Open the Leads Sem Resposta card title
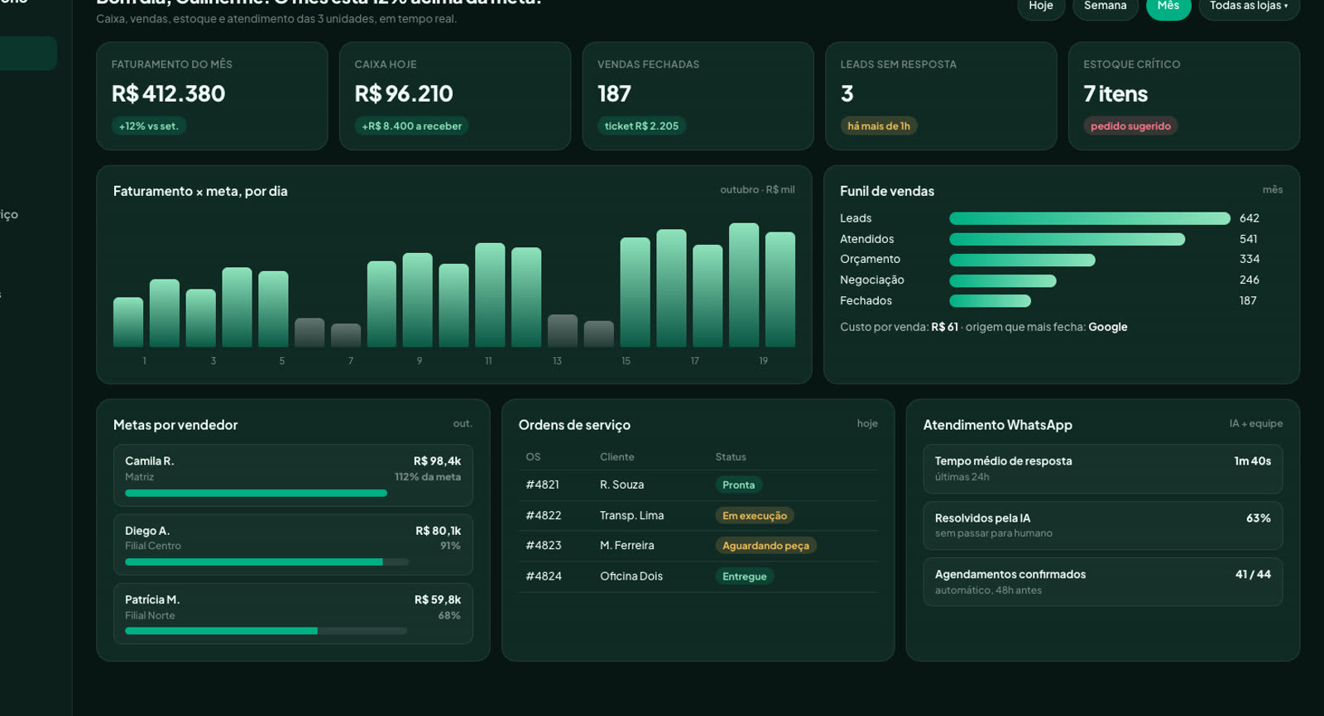 coord(899,64)
